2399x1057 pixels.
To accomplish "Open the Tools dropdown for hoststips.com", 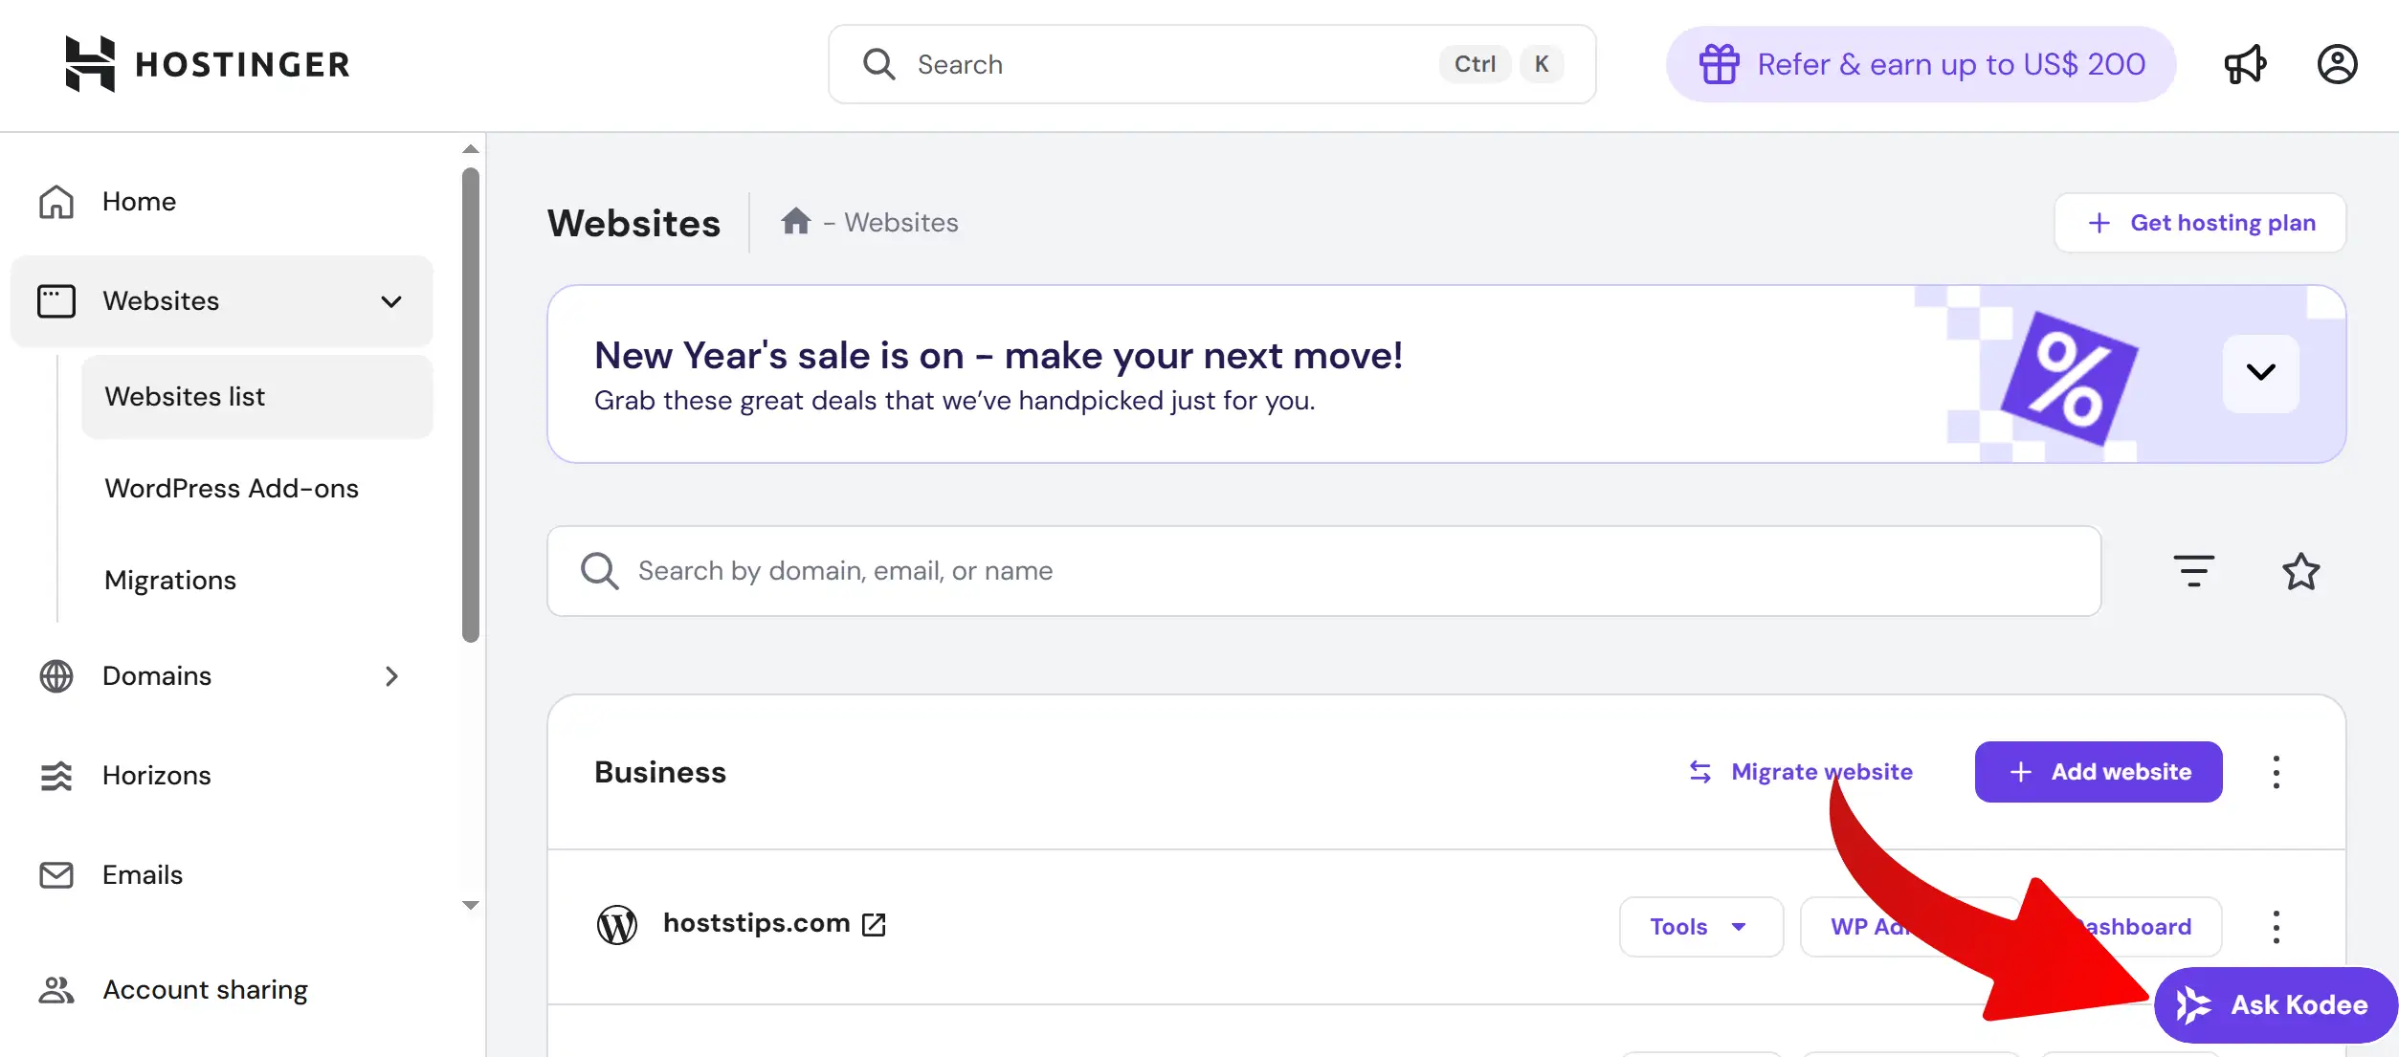I will (1699, 927).
